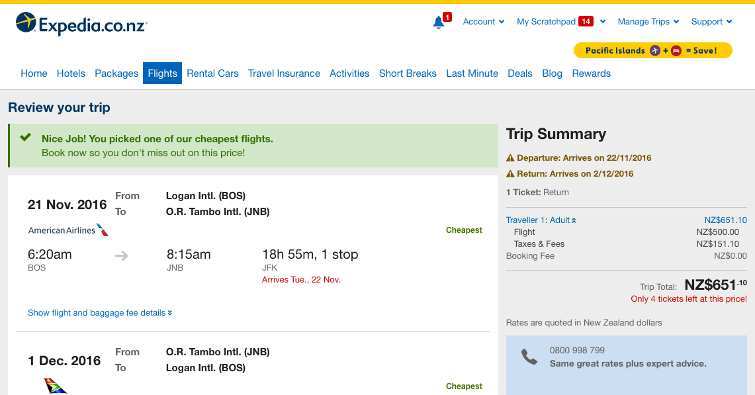
Task: Click the Last Minute link
Action: (x=472, y=73)
